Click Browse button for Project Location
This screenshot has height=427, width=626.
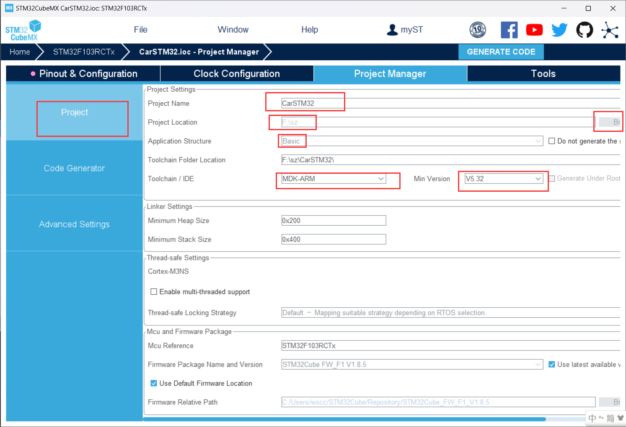tap(610, 122)
